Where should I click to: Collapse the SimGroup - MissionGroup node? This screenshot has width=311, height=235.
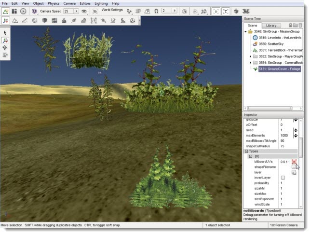245,31
